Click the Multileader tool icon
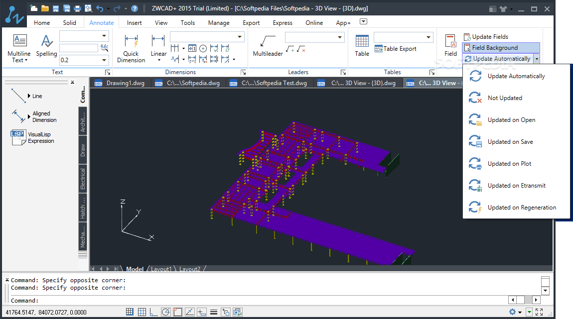573x319 pixels. (268, 45)
